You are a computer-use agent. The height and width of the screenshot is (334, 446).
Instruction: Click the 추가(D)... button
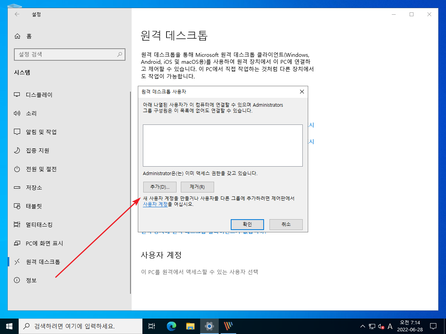(160, 187)
